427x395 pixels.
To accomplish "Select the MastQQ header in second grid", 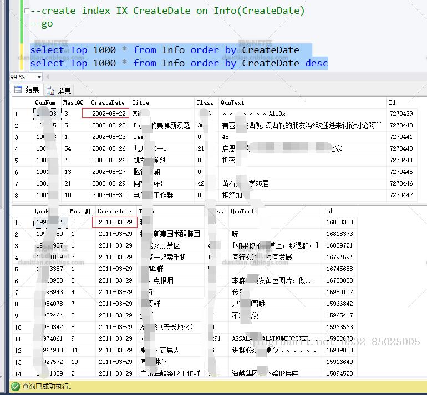I will 82,211.
